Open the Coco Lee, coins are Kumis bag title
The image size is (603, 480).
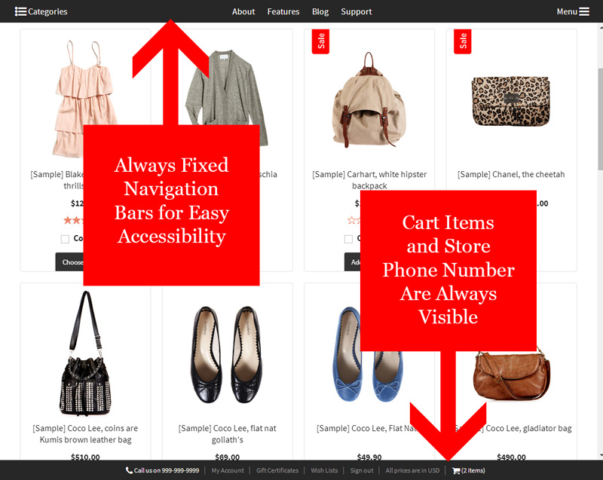[85, 434]
